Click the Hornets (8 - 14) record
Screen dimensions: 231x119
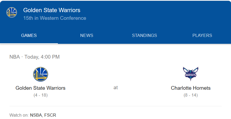click(x=191, y=95)
